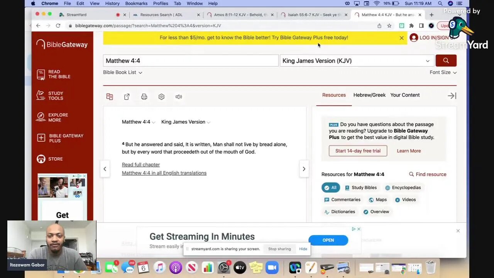Viewport: 494px width, 278px height.
Task: Filter resources by Encyclopedias
Action: pyautogui.click(x=403, y=188)
